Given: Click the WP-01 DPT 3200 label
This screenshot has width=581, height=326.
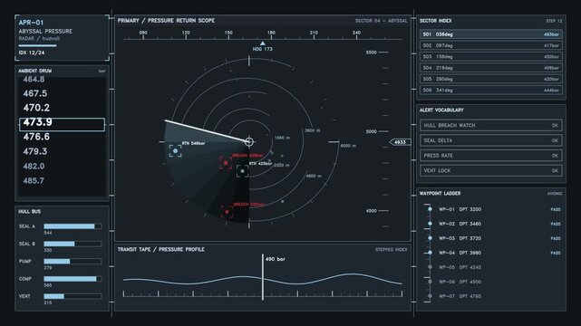Looking at the screenshot, I should click(460, 209).
